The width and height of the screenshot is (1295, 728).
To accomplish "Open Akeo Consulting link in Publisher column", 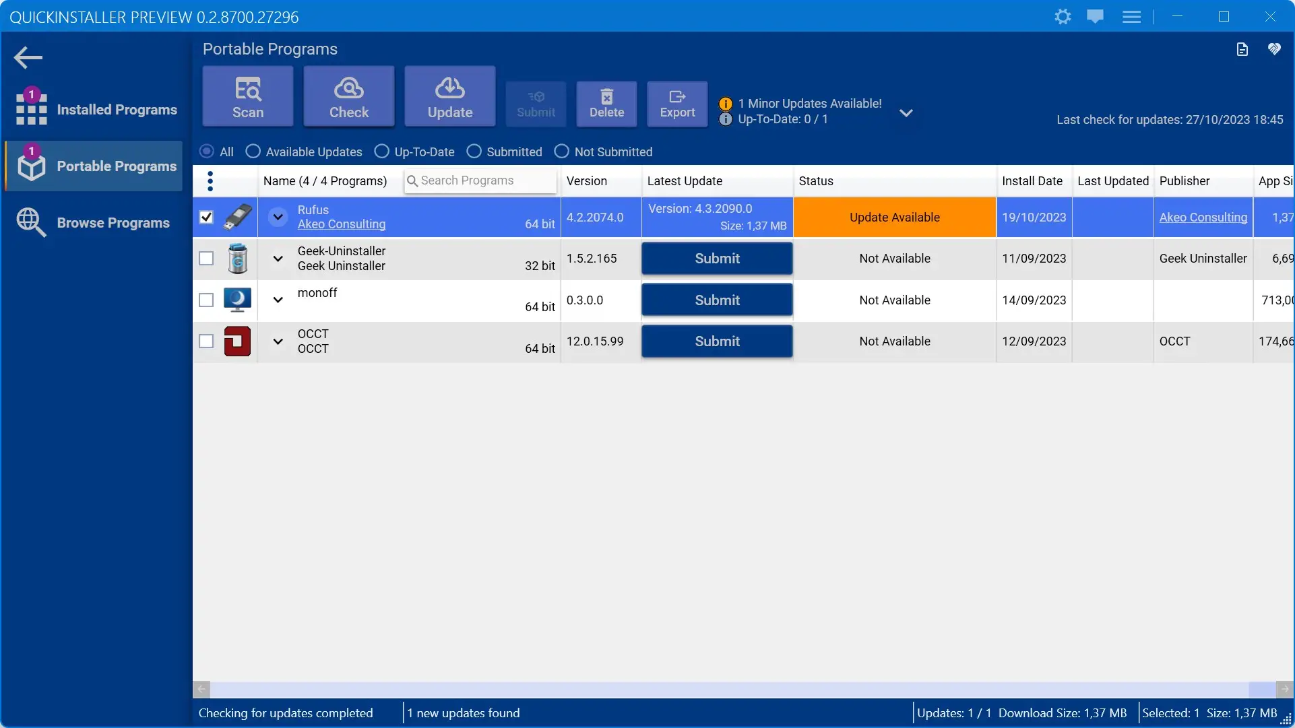I will 1203,217.
